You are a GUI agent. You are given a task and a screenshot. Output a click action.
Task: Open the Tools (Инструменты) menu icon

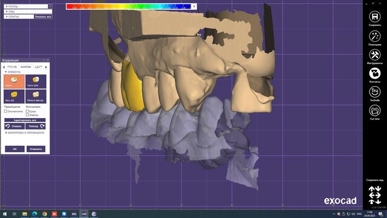pos(375,55)
